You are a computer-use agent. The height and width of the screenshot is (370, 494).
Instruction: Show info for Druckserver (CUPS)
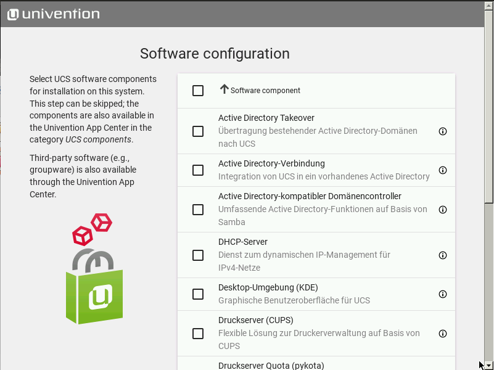(442, 334)
